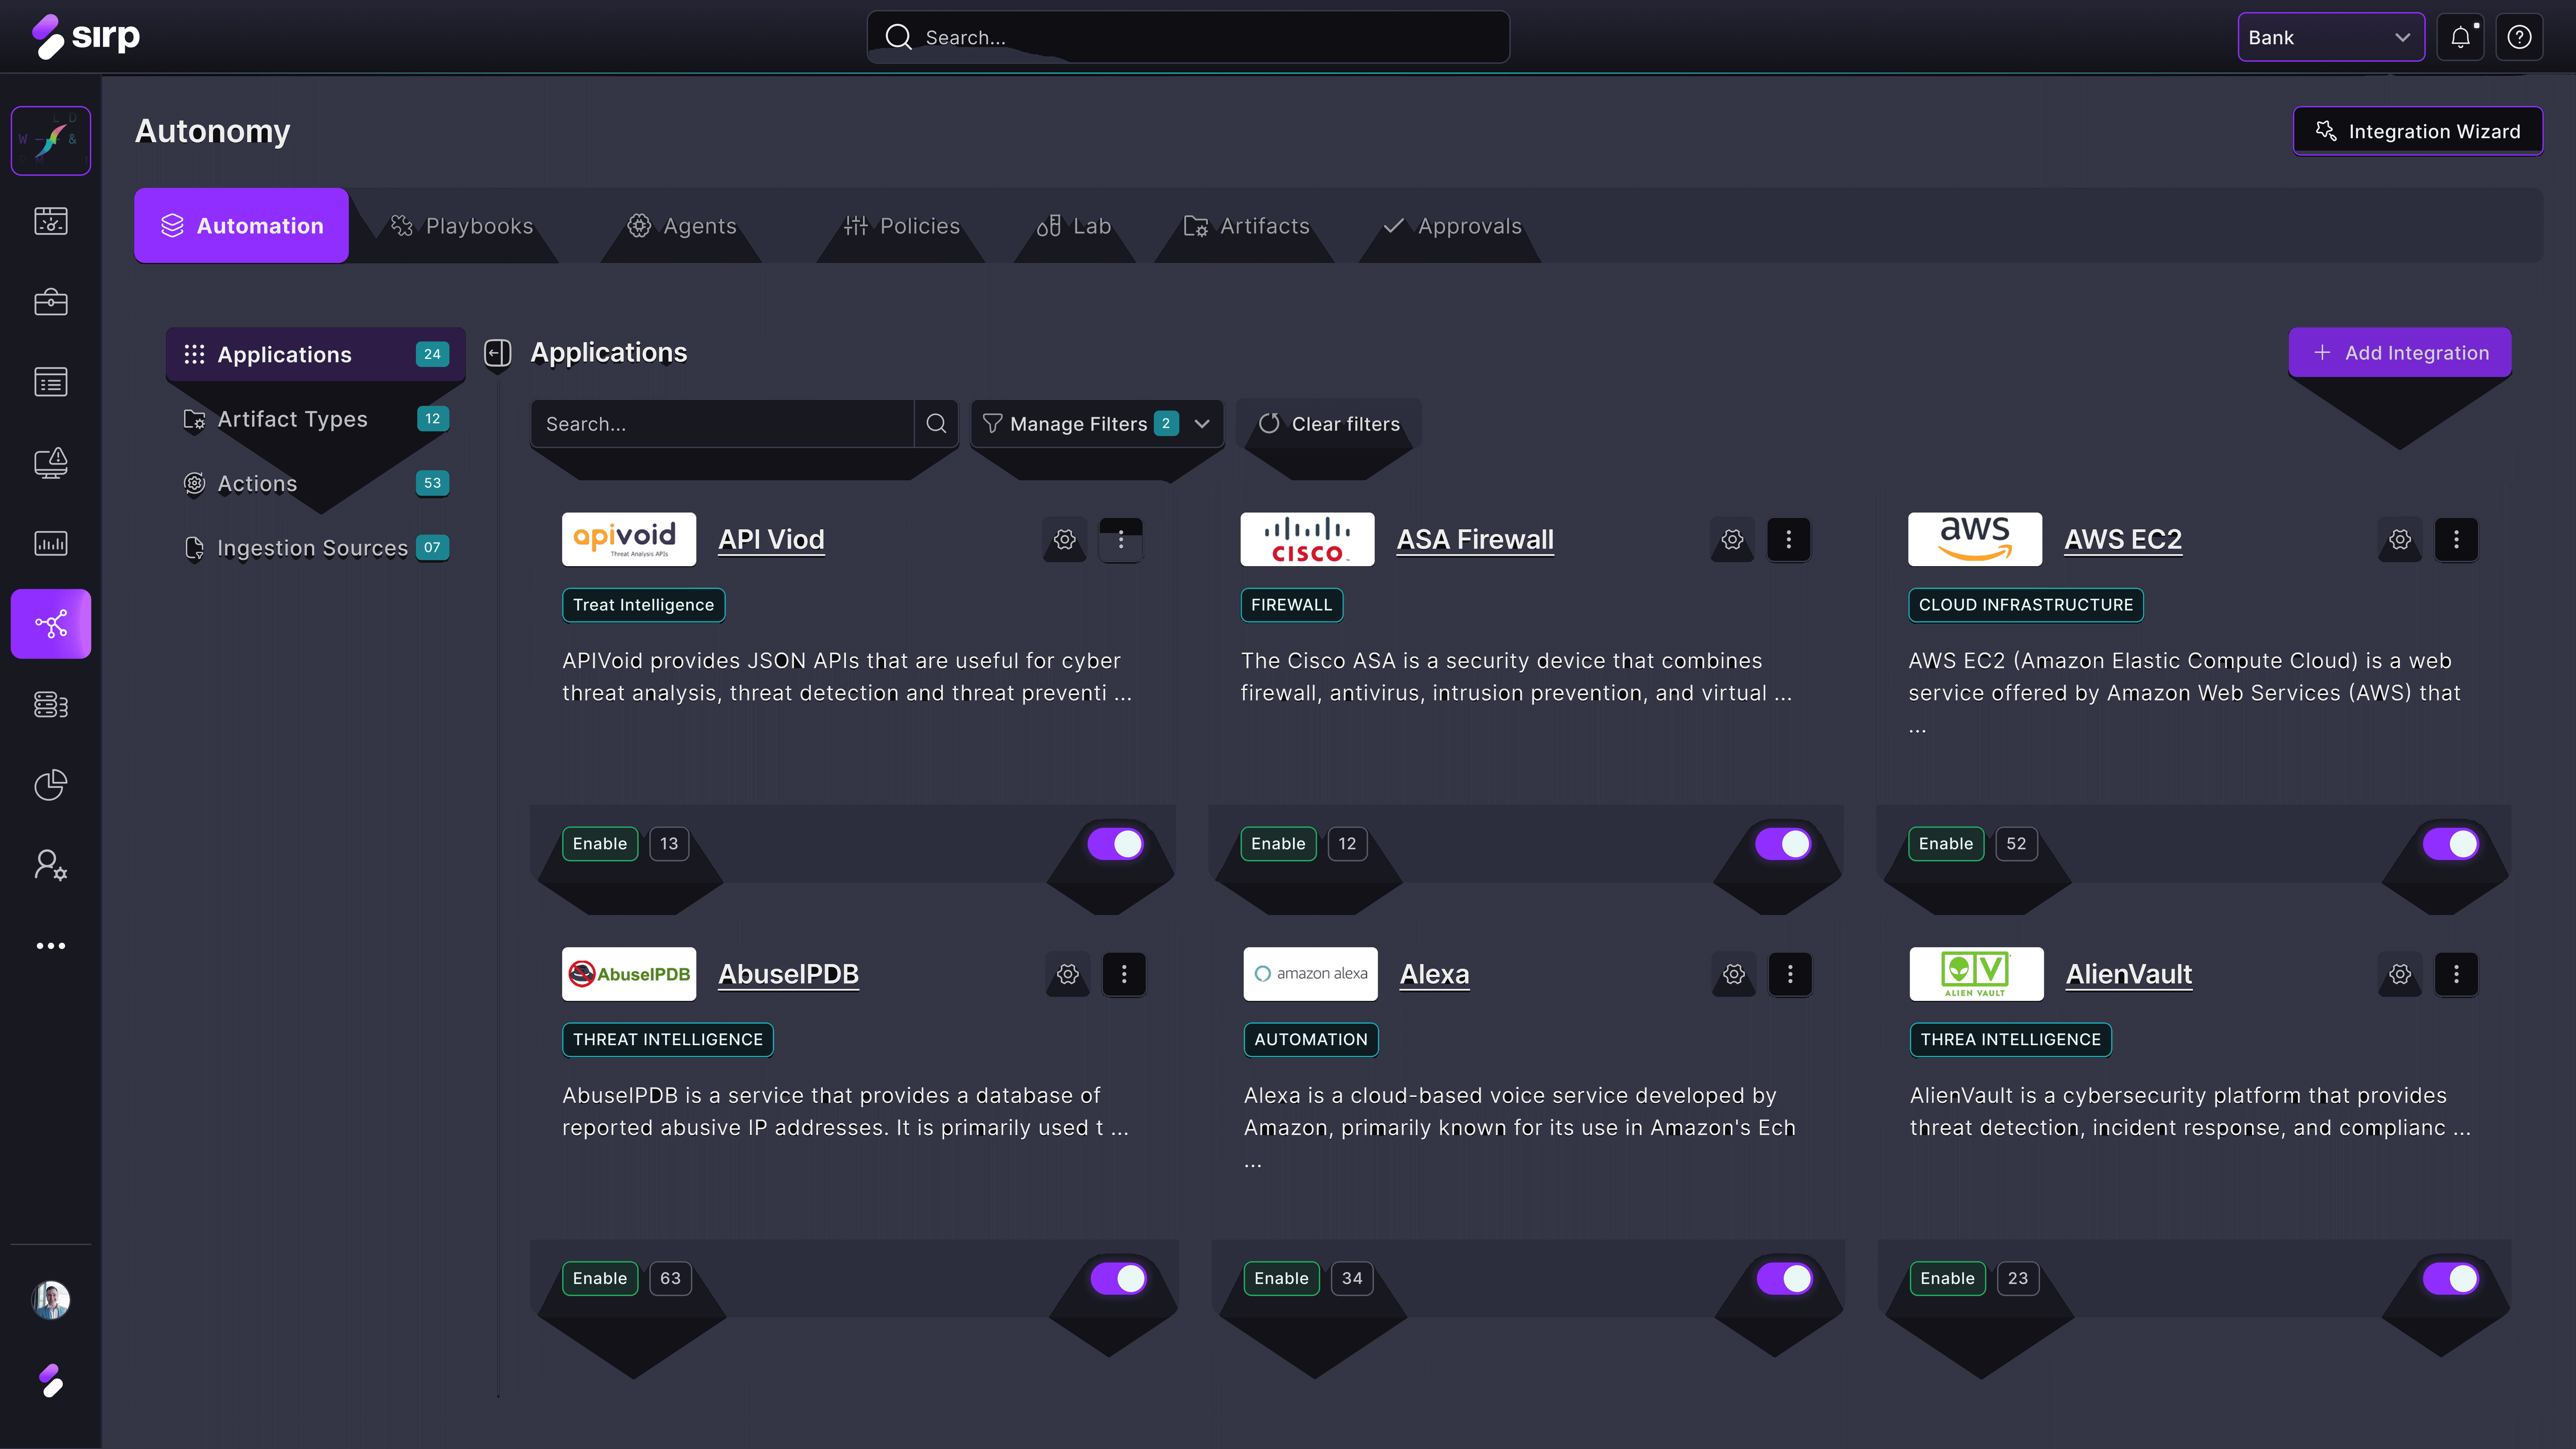Click the help question mark icon
Viewport: 2576px width, 1449px height.
2519,37
